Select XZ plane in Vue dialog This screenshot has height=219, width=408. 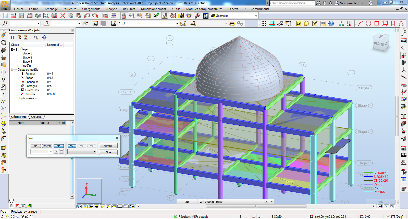pyautogui.click(x=92, y=146)
